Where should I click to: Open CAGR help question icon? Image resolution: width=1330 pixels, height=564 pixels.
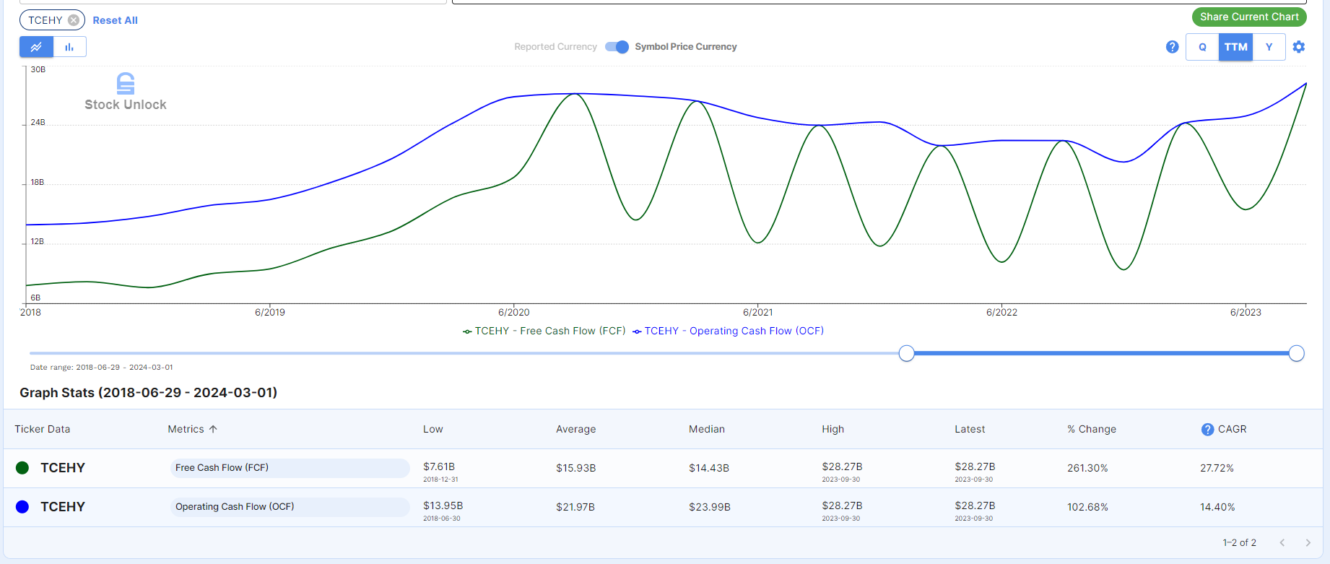(1207, 430)
